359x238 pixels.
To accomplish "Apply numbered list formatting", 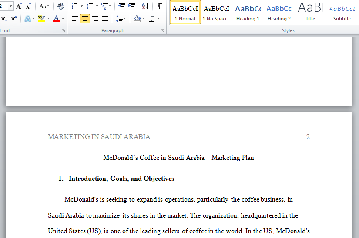I will [90, 6].
